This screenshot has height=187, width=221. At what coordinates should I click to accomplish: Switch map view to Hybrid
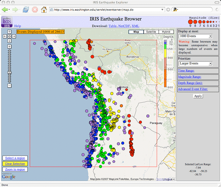coord(166,32)
